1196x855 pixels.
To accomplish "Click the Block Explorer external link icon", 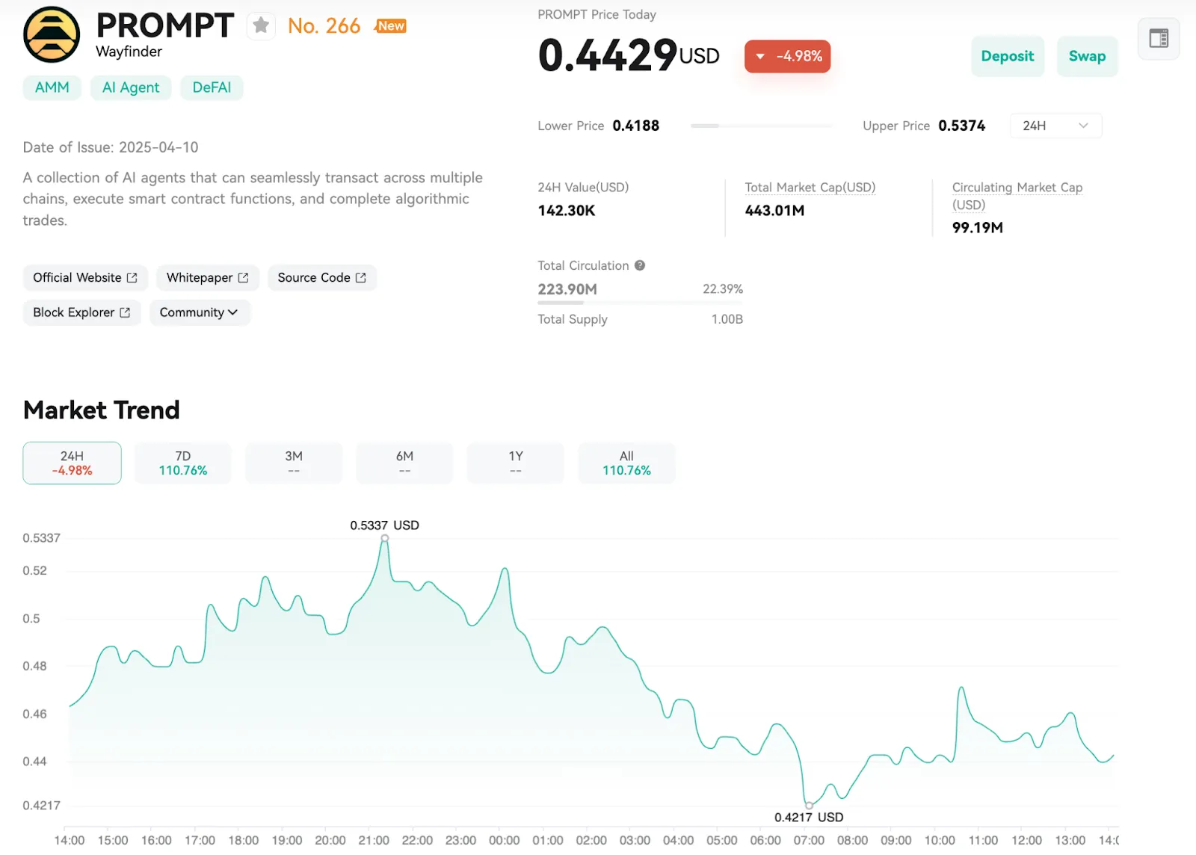I will click(x=125, y=312).
